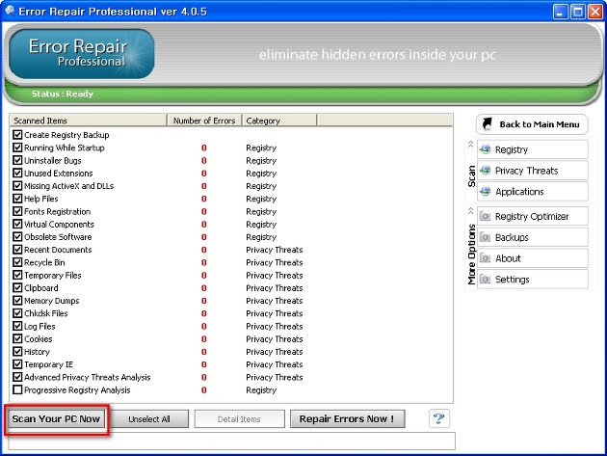The height and width of the screenshot is (456, 607).
Task: Click the Applications scan icon
Action: click(485, 192)
